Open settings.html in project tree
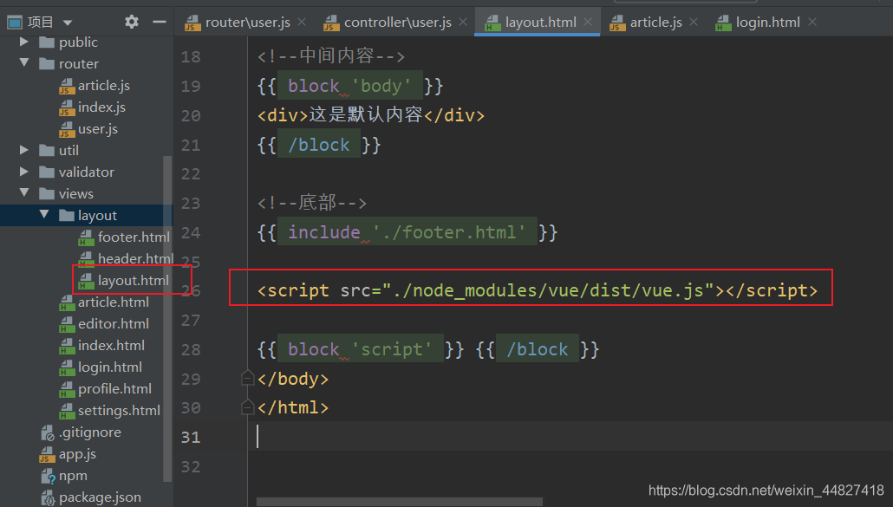The image size is (893, 507). tap(119, 410)
